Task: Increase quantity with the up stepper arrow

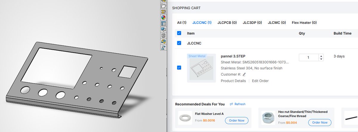Action: (321, 56)
